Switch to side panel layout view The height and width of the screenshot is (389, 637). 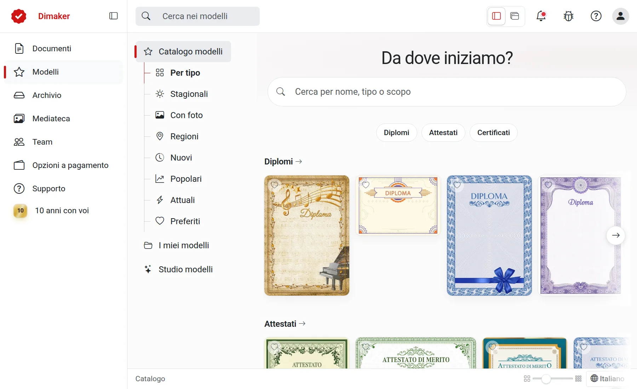[x=496, y=16]
